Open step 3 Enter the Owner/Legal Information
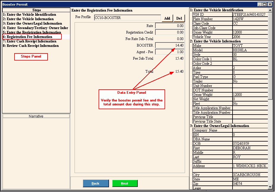Screen dimensions: 275x192 pos(32,23)
